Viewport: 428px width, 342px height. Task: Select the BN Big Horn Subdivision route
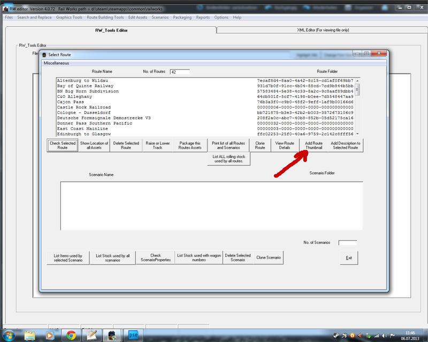coord(205,91)
